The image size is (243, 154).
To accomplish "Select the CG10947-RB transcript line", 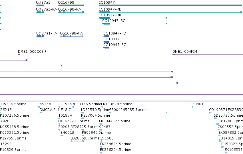I will coord(133,18).
